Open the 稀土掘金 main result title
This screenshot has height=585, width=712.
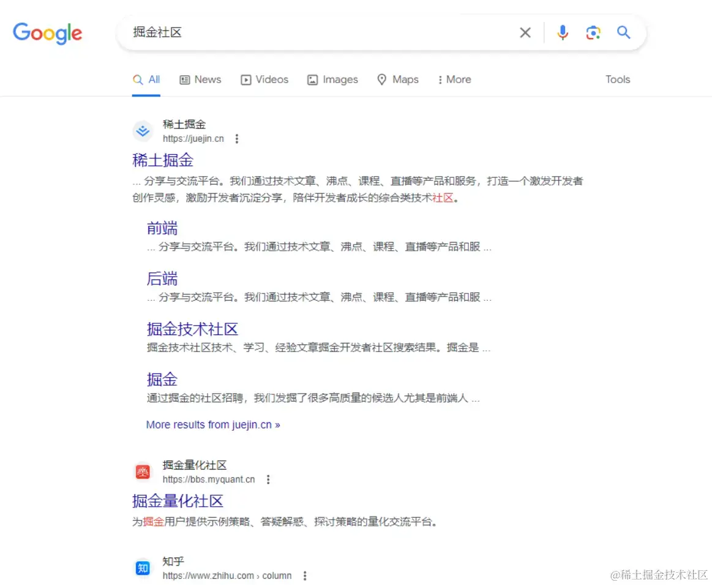(163, 161)
